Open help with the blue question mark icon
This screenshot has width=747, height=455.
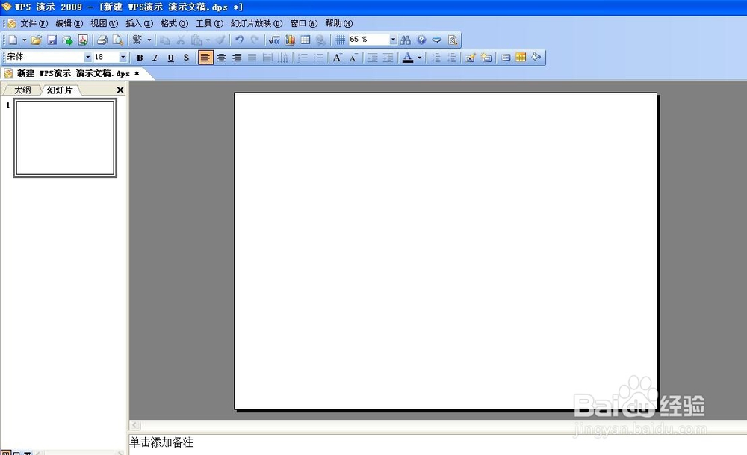pos(421,40)
